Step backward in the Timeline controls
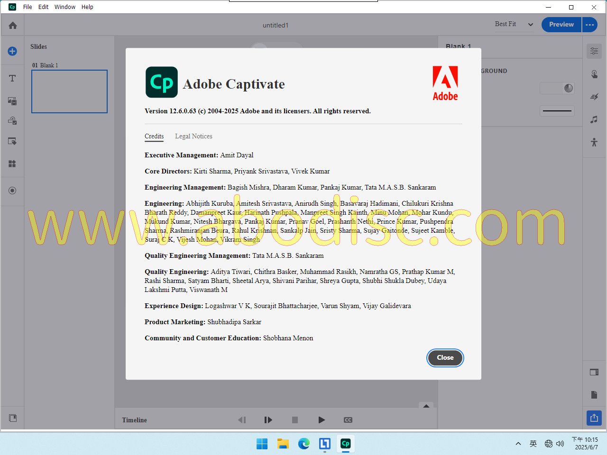 242,420
